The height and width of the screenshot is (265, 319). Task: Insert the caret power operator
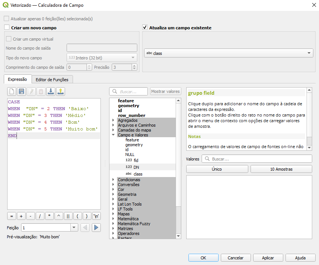coord(59,216)
